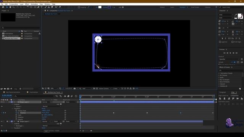This screenshot has width=244, height=137.
Task: Toggle audio inclusion in Preview panel
Action: pos(235,62)
